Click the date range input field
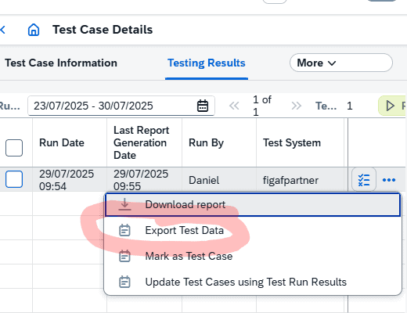The image size is (407, 313). pos(121,106)
